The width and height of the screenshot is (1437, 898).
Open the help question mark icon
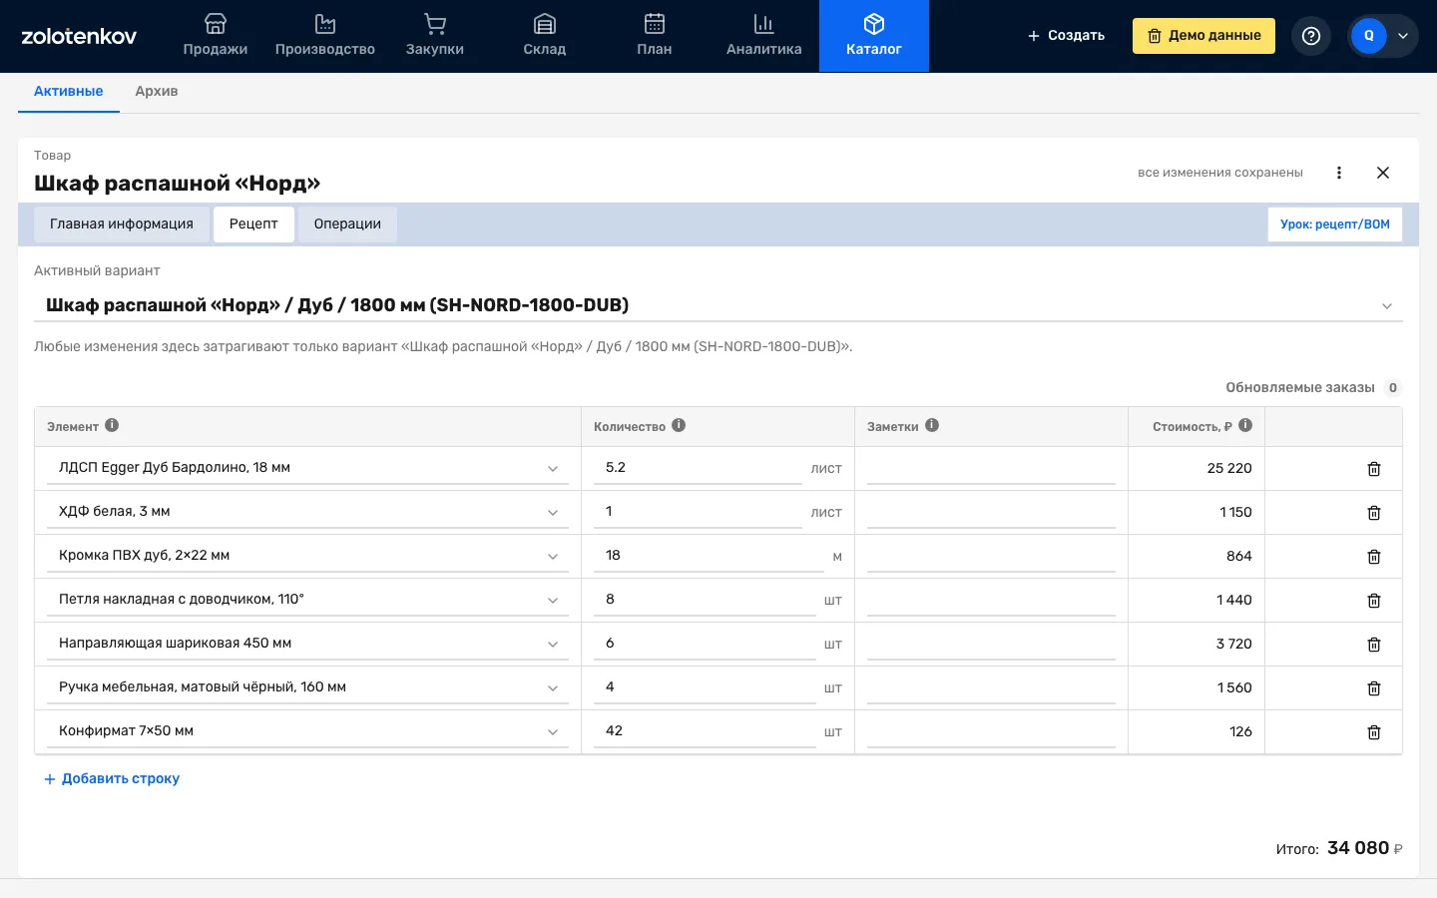(1311, 36)
